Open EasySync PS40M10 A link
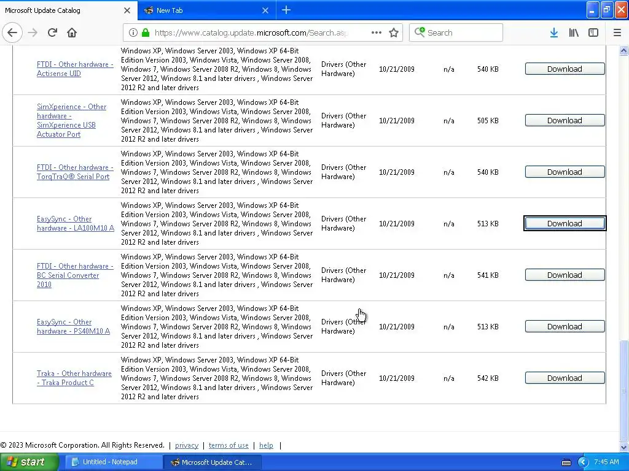Viewport: 629px width, 471px height. pyautogui.click(x=74, y=326)
